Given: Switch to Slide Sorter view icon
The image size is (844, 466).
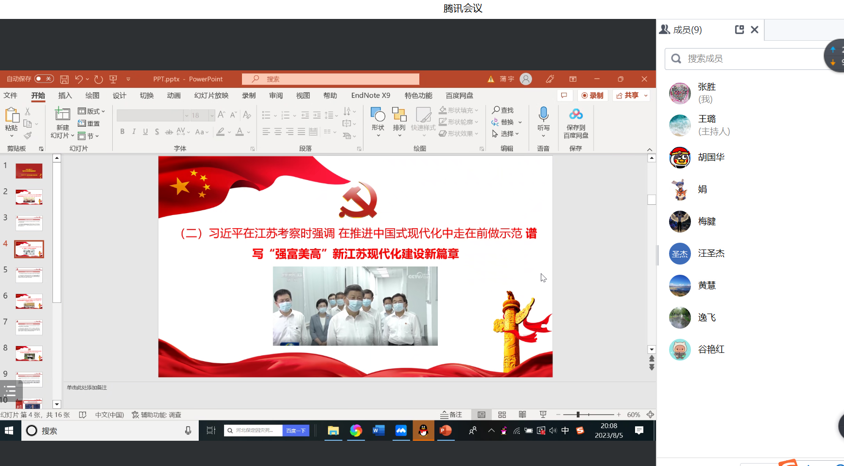Looking at the screenshot, I should (502, 415).
